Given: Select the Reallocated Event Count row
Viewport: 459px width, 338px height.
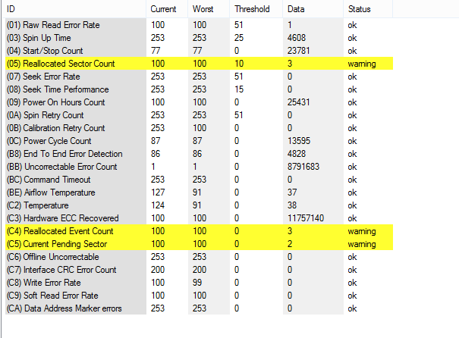Looking at the screenshot, I should (60, 231).
